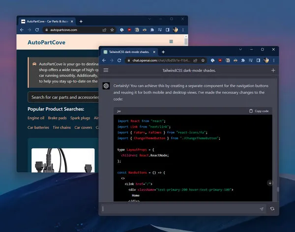
Task: Click the AutoPartCove page vertical scrollbar
Action: (x=186, y=98)
